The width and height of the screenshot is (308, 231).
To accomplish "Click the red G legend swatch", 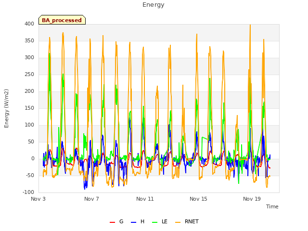I will [x=112, y=222].
